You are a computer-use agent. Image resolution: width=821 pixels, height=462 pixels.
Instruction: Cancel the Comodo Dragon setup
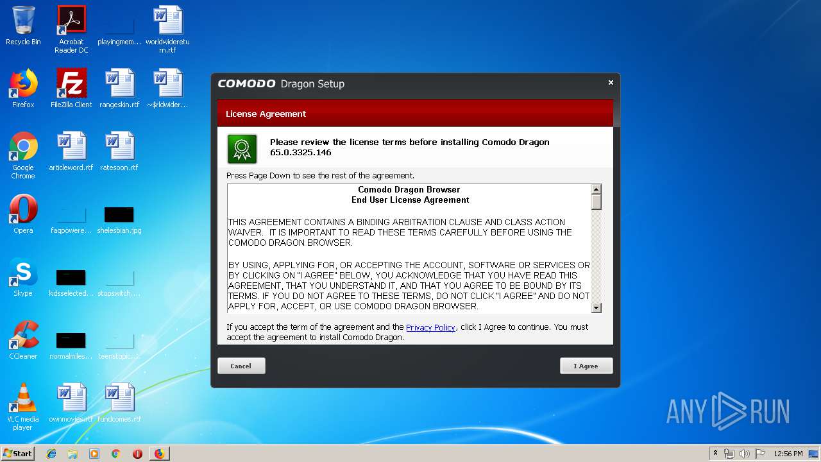[241, 366]
